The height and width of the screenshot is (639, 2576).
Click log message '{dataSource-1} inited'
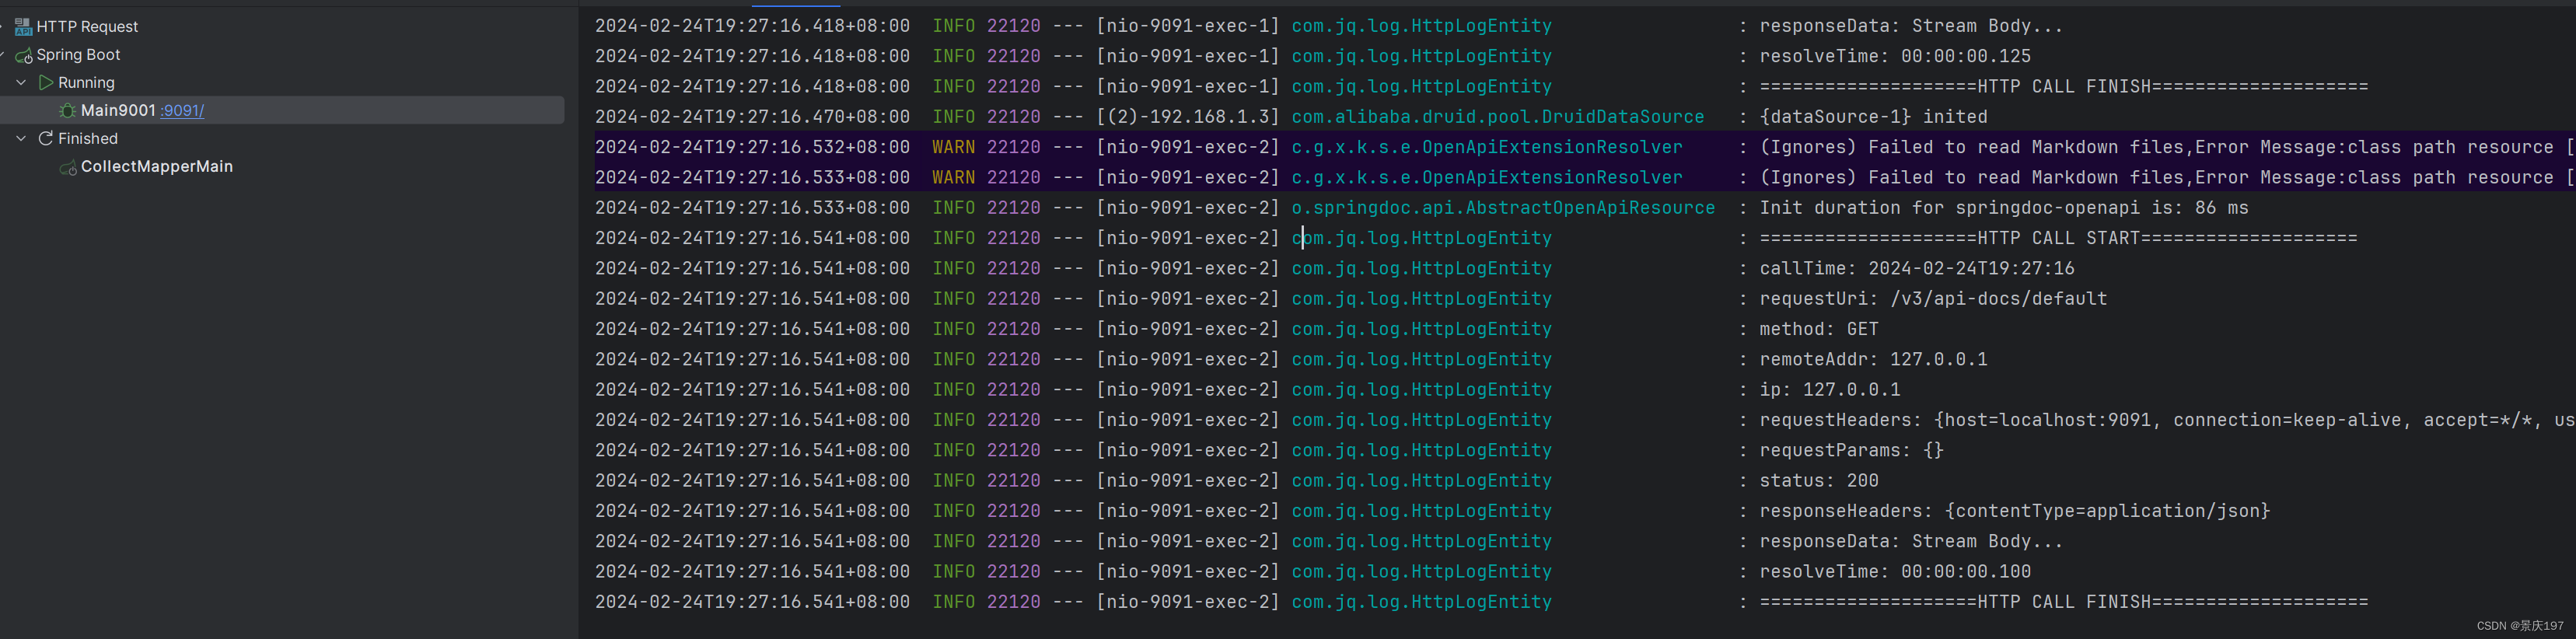1873,117
